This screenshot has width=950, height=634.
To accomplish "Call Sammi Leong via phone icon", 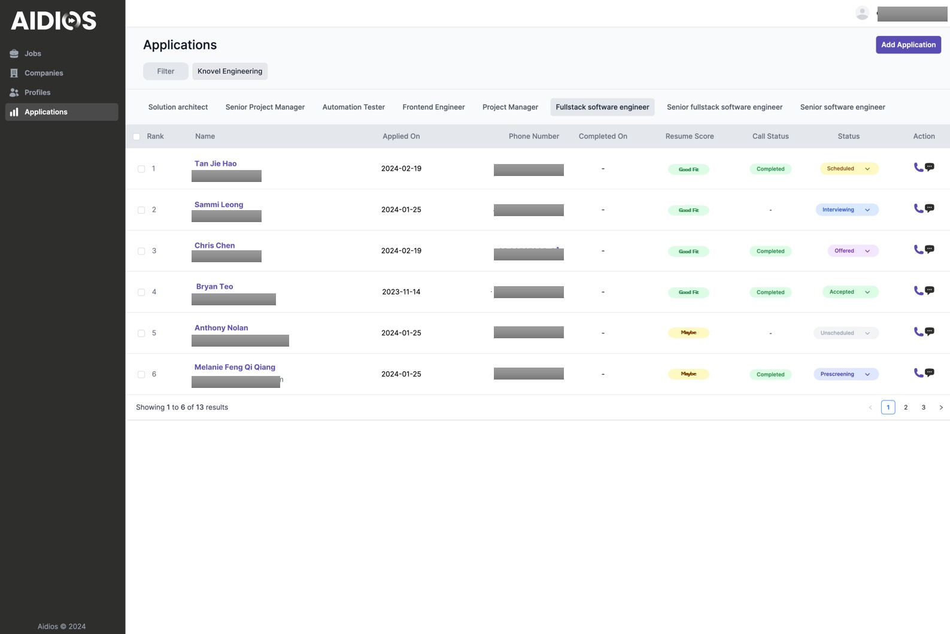I will [918, 209].
